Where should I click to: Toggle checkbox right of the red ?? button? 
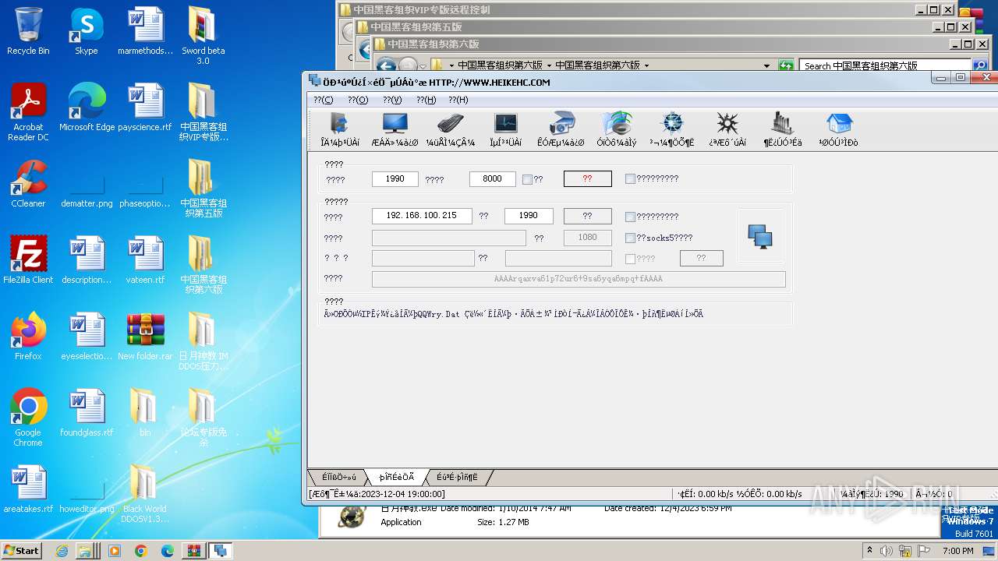point(630,178)
